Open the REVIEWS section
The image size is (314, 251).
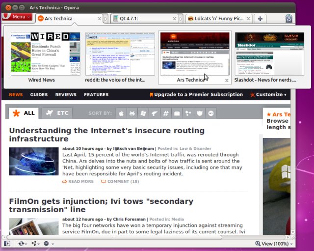(x=66, y=95)
